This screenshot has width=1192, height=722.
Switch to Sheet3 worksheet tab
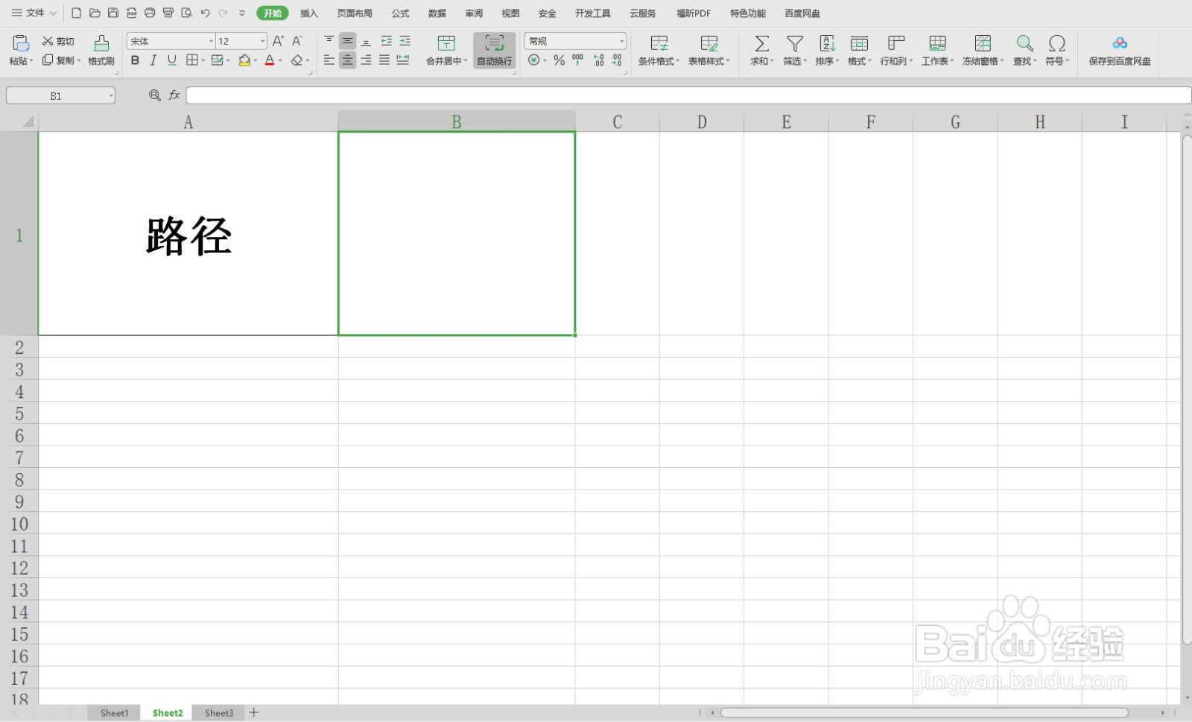pos(219,713)
